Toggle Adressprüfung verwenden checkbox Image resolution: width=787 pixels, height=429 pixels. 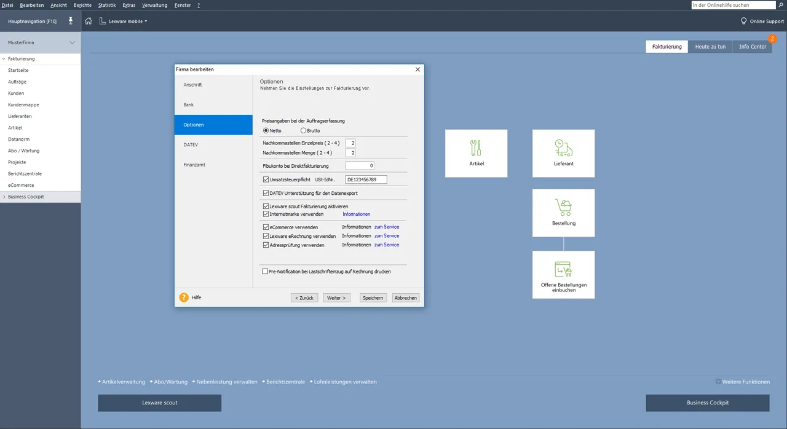266,245
